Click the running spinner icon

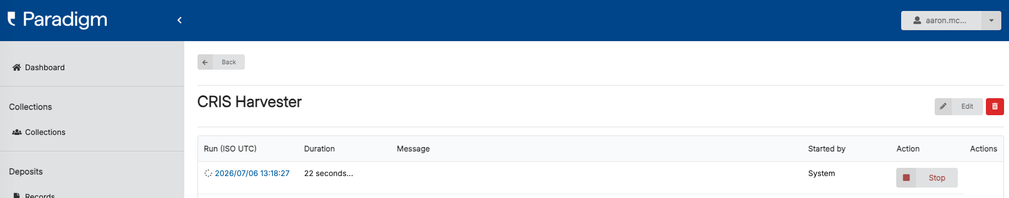[x=208, y=173]
